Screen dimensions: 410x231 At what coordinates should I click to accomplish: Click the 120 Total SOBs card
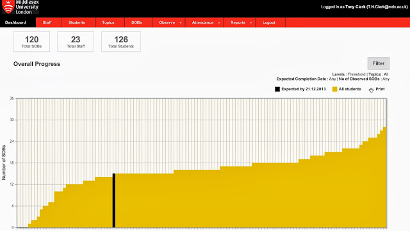[x=31, y=42]
